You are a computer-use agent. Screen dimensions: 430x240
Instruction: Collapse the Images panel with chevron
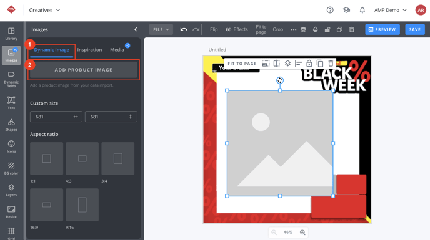(136, 29)
